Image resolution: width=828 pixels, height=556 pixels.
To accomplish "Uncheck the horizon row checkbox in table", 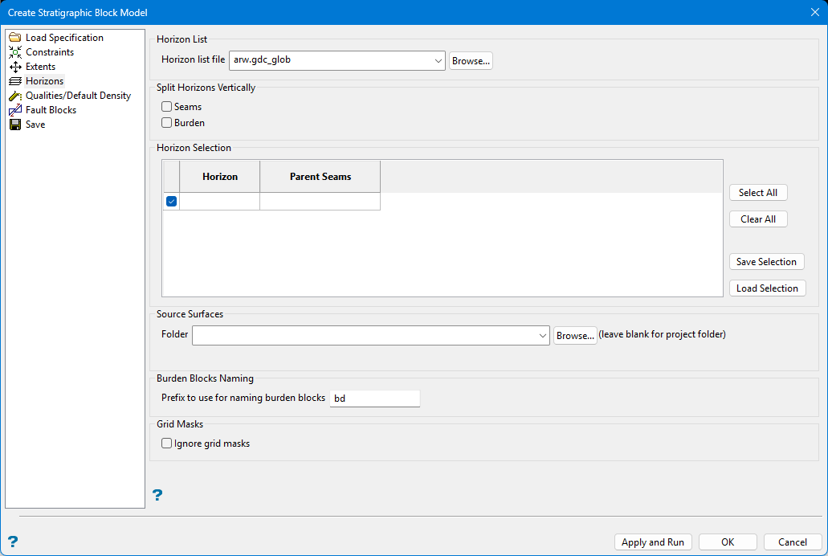I will click(x=172, y=202).
